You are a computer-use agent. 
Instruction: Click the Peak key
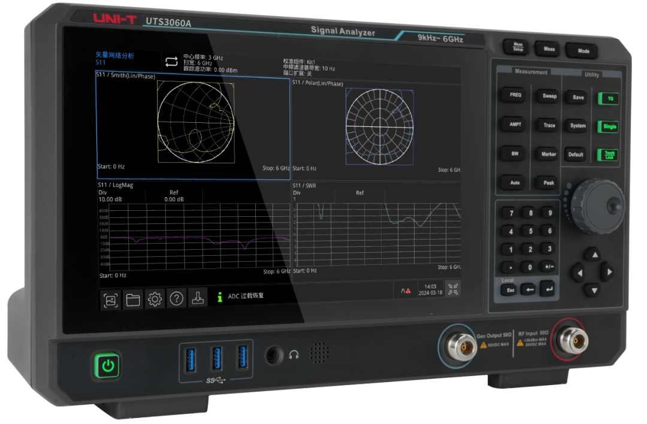(x=548, y=183)
